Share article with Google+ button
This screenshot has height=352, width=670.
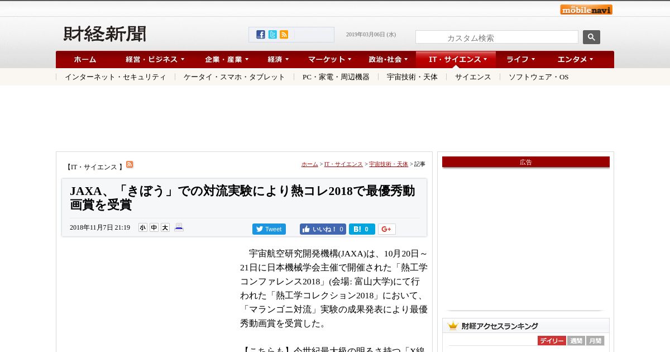coord(386,229)
